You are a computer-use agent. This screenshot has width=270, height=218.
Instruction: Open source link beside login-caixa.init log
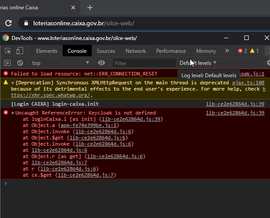[235, 104]
